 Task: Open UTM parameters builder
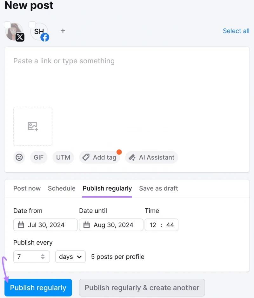pyautogui.click(x=63, y=157)
